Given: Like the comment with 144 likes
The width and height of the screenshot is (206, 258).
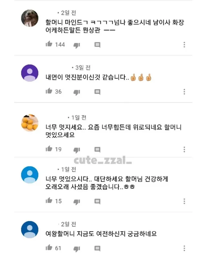Looking at the screenshot, I should (x=49, y=44).
